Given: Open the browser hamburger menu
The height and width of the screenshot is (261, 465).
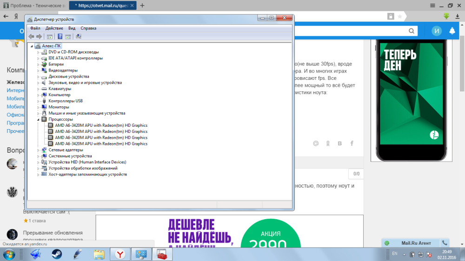Looking at the screenshot, I should pyautogui.click(x=432, y=5).
